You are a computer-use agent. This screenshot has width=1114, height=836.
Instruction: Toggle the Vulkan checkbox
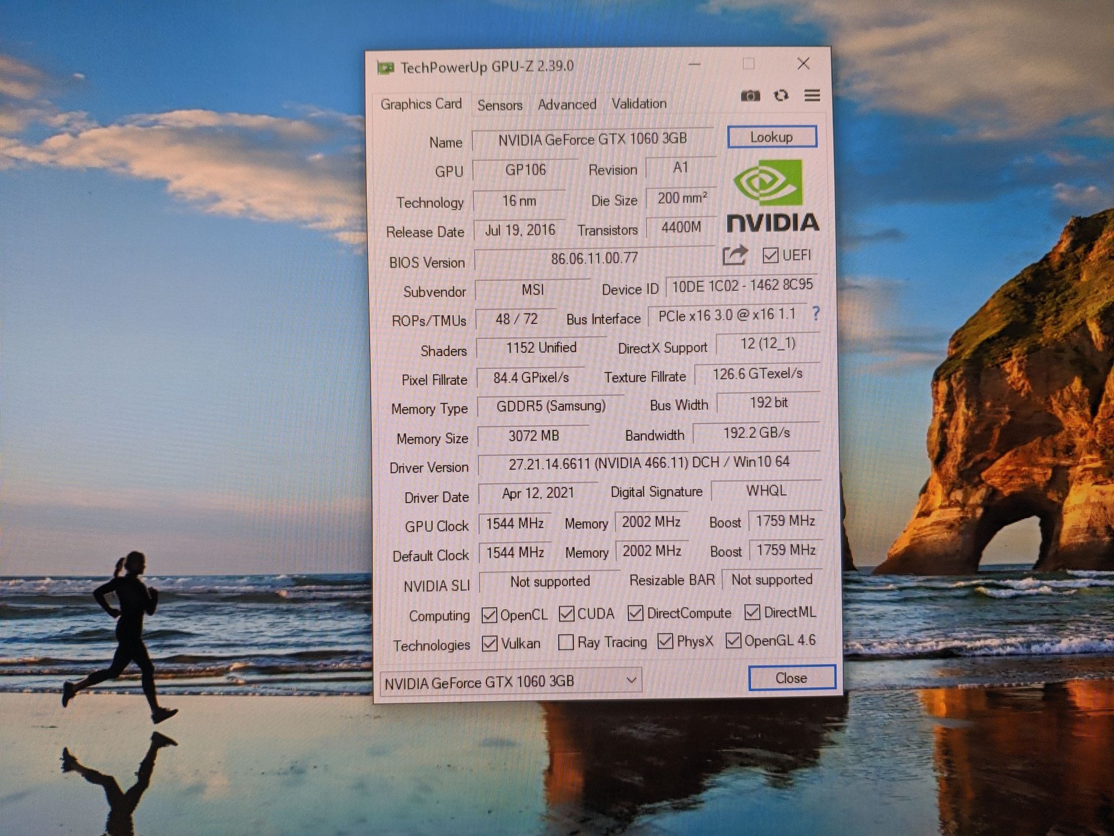(490, 644)
